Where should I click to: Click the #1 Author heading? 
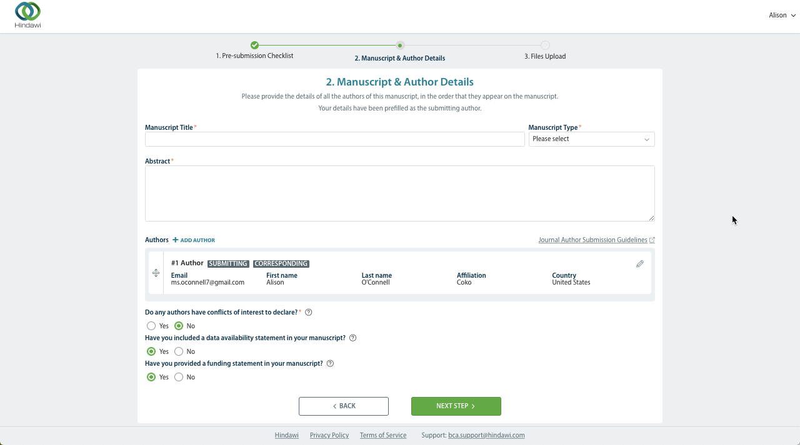[187, 263]
